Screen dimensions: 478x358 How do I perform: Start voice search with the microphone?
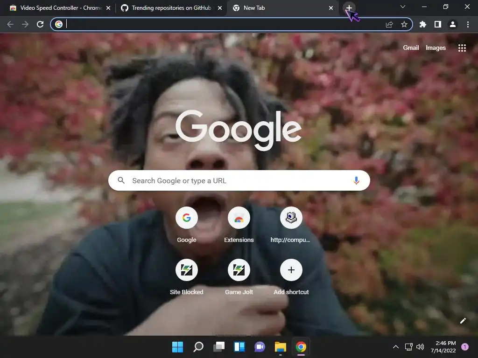point(356,180)
